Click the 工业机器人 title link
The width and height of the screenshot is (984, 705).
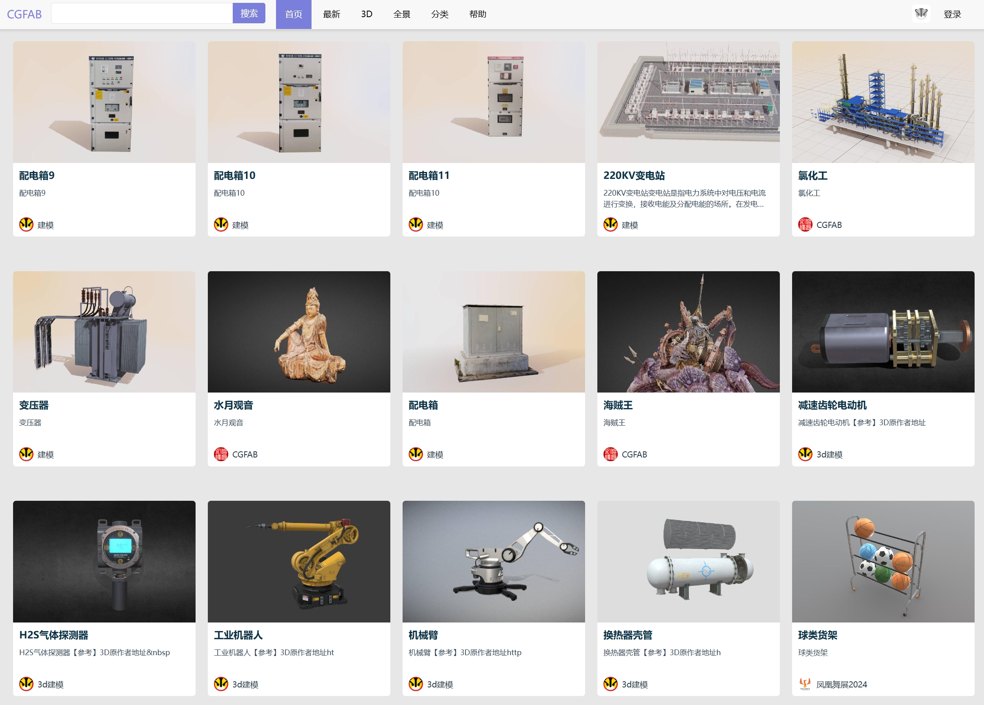(x=238, y=635)
